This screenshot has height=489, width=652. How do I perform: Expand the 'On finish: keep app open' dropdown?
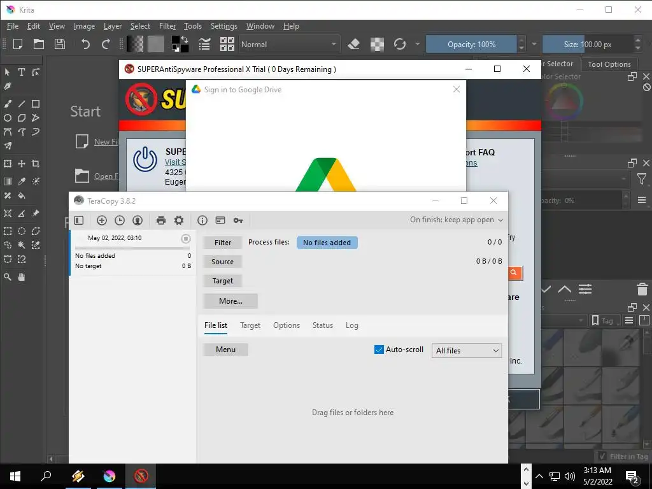tap(457, 220)
